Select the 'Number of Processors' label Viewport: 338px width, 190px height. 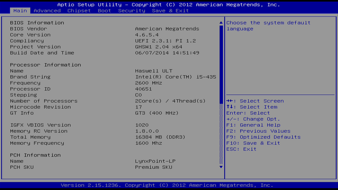[44, 101]
